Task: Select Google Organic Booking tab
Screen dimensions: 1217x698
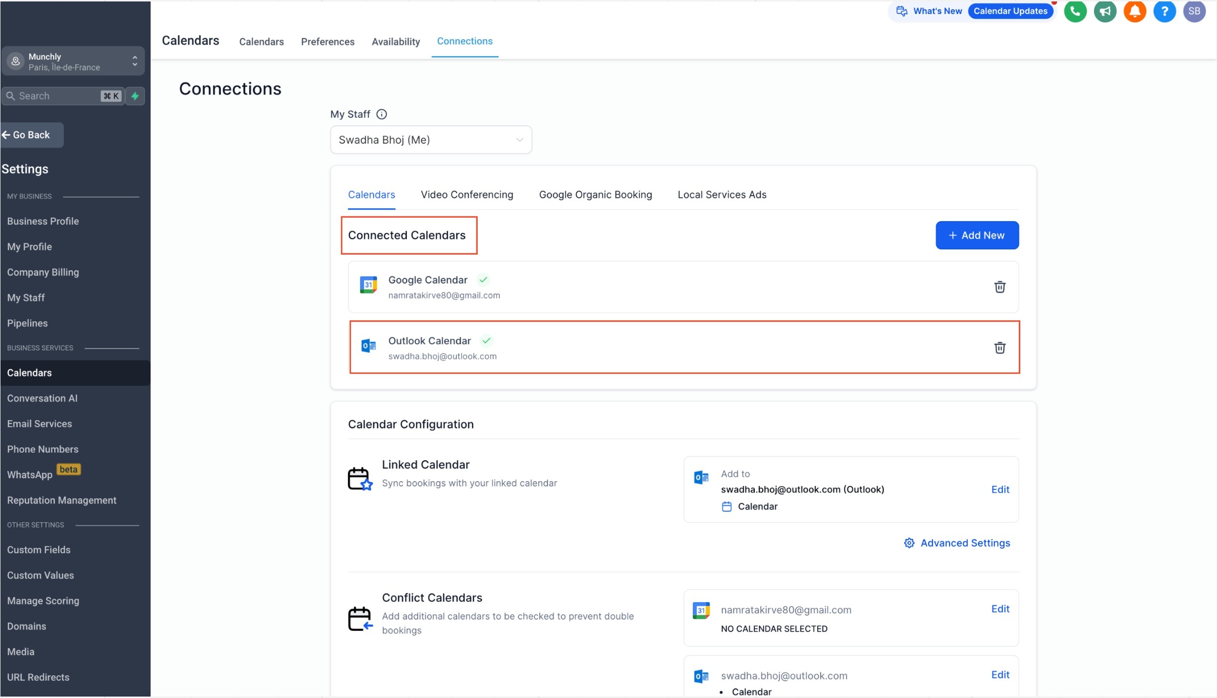Action: [x=595, y=195]
